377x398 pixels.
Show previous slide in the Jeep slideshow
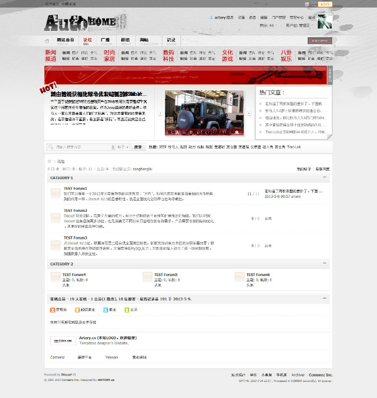(x=160, y=113)
